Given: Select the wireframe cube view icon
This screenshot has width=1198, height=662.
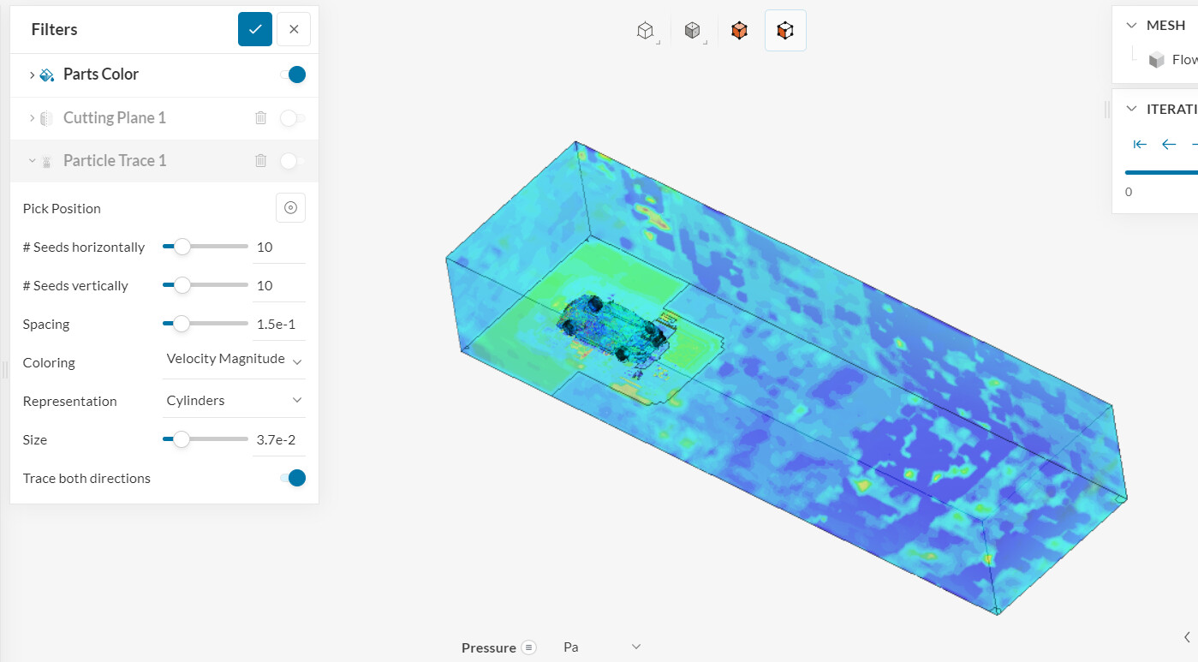Looking at the screenshot, I should pyautogui.click(x=646, y=31).
